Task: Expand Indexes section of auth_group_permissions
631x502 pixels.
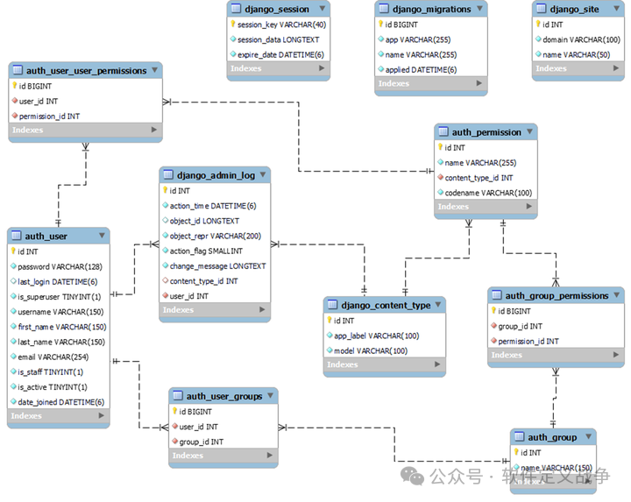Action: pyautogui.click(x=616, y=354)
